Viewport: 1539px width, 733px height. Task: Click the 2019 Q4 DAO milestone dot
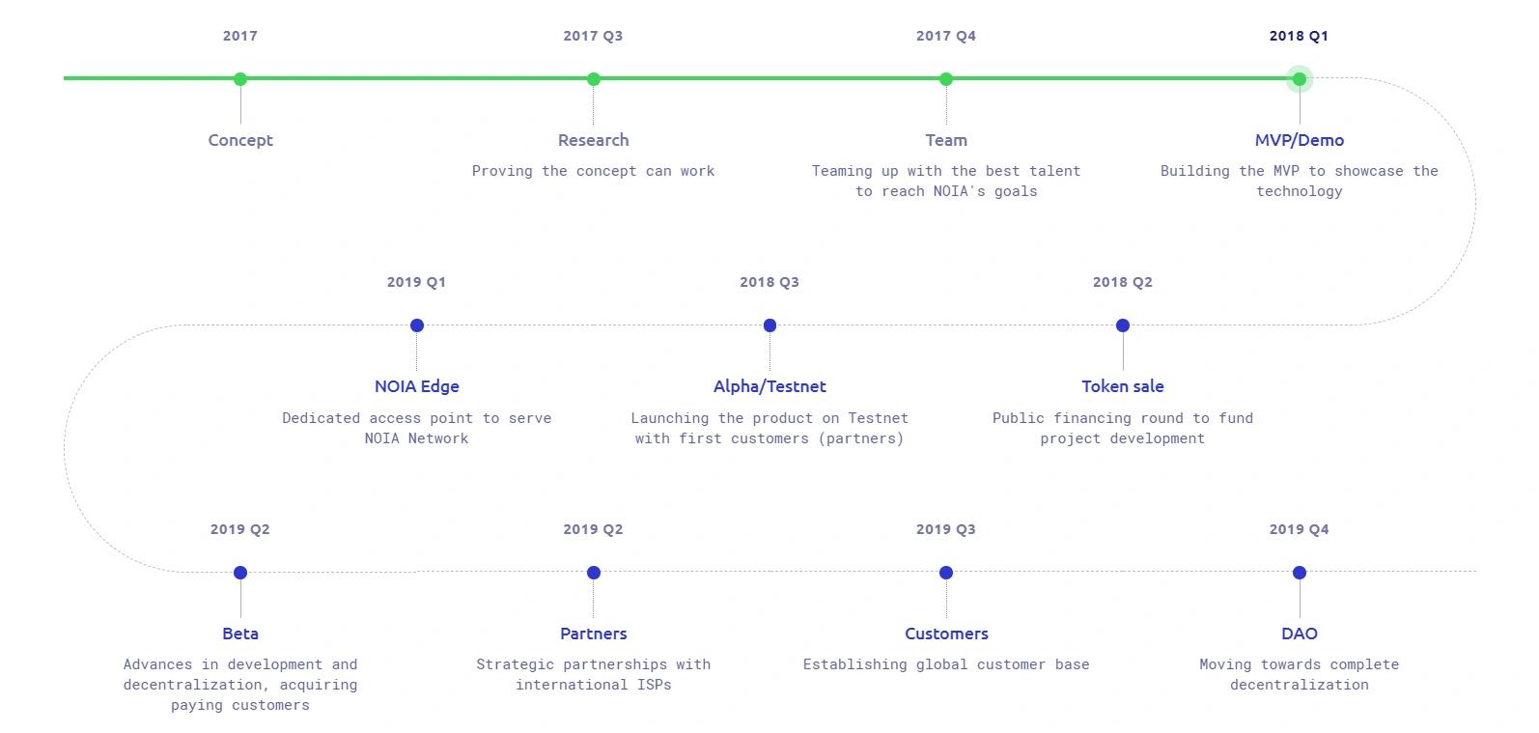(x=1300, y=573)
